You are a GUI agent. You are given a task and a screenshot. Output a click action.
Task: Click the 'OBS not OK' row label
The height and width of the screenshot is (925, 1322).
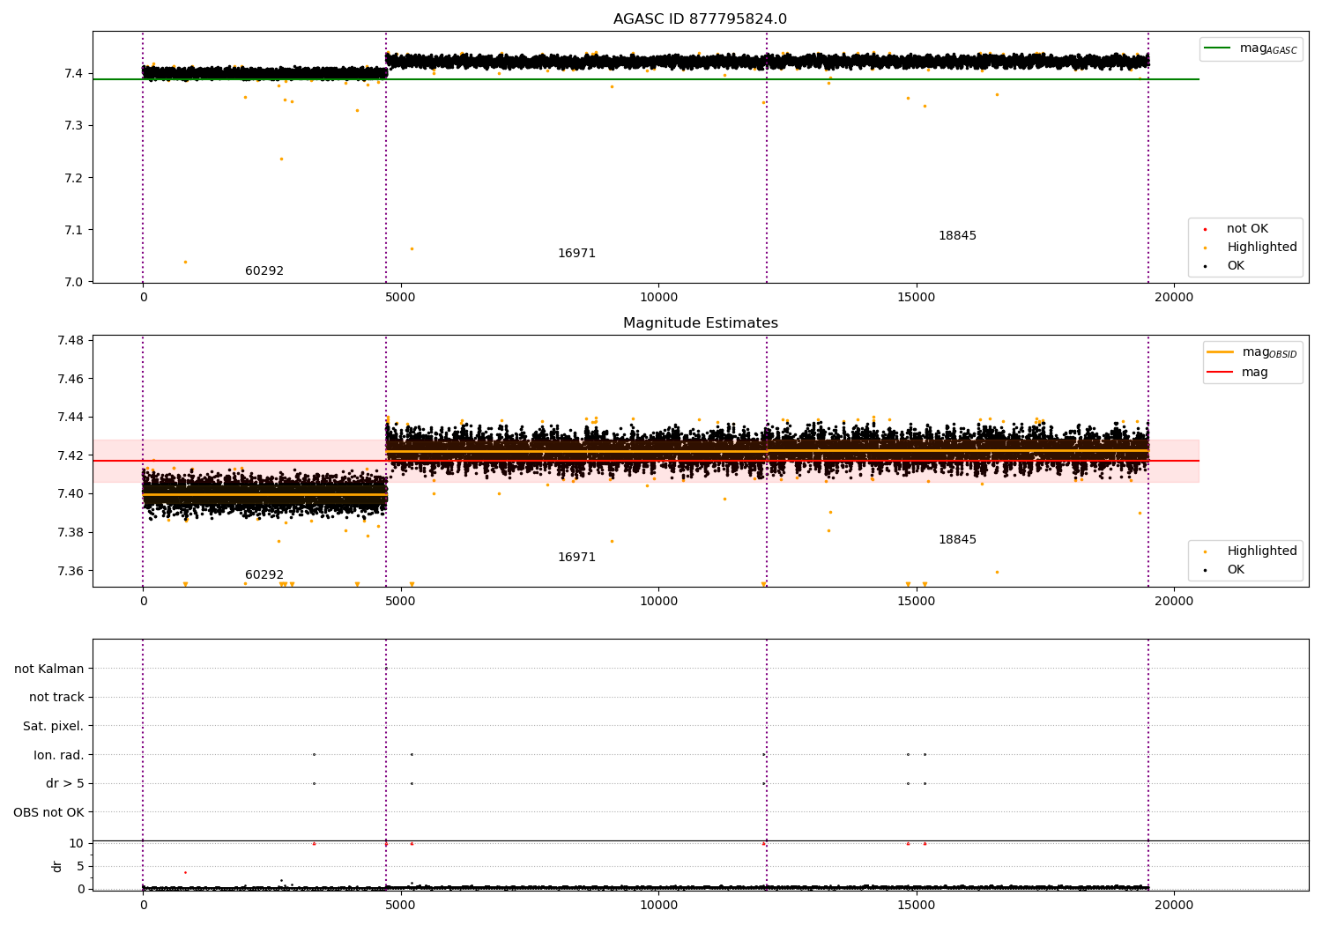coord(48,812)
